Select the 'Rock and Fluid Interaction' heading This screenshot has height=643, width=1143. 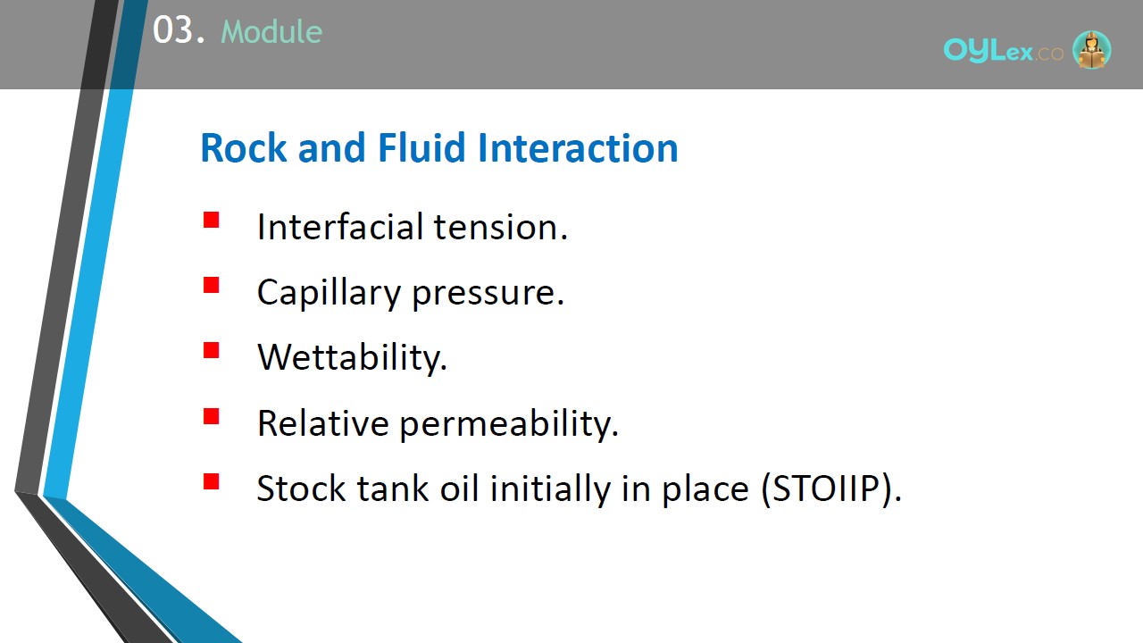click(438, 147)
